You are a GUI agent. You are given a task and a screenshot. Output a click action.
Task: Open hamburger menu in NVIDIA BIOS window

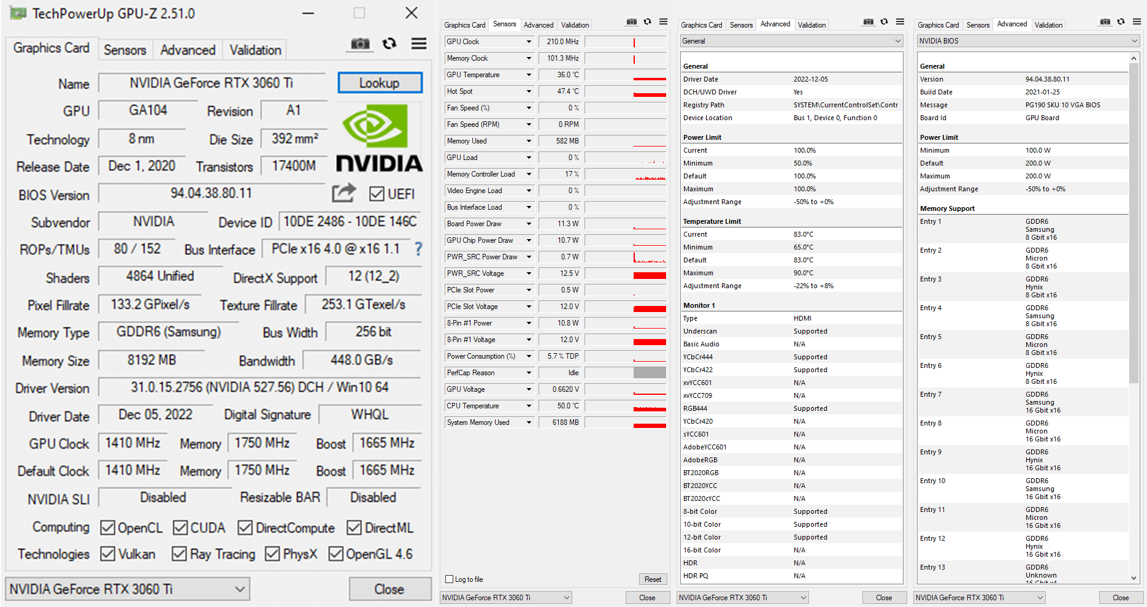(x=1137, y=21)
